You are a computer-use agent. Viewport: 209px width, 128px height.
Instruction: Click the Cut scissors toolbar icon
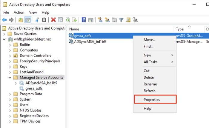tap(37, 20)
